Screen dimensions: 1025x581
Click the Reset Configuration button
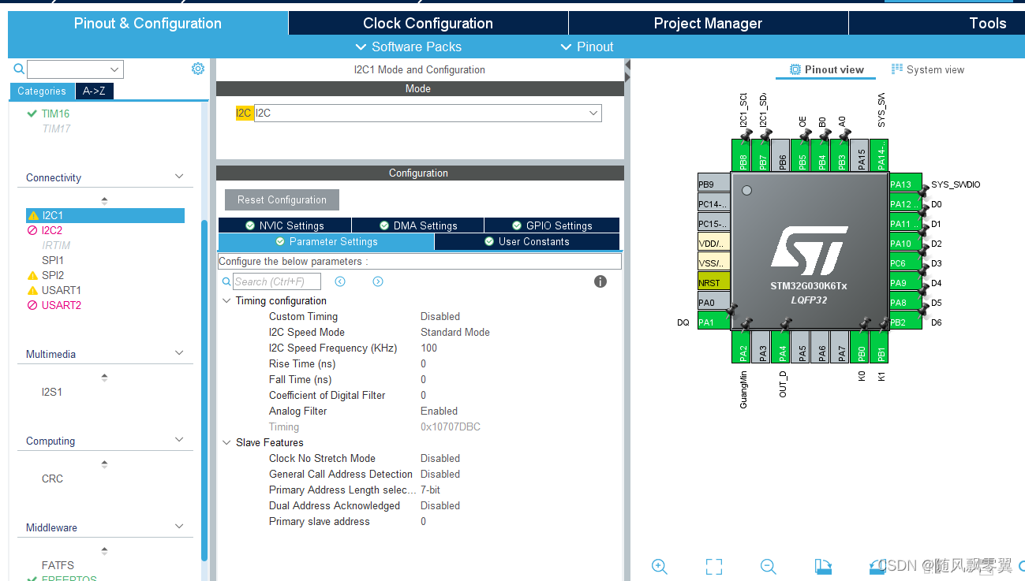click(x=282, y=199)
